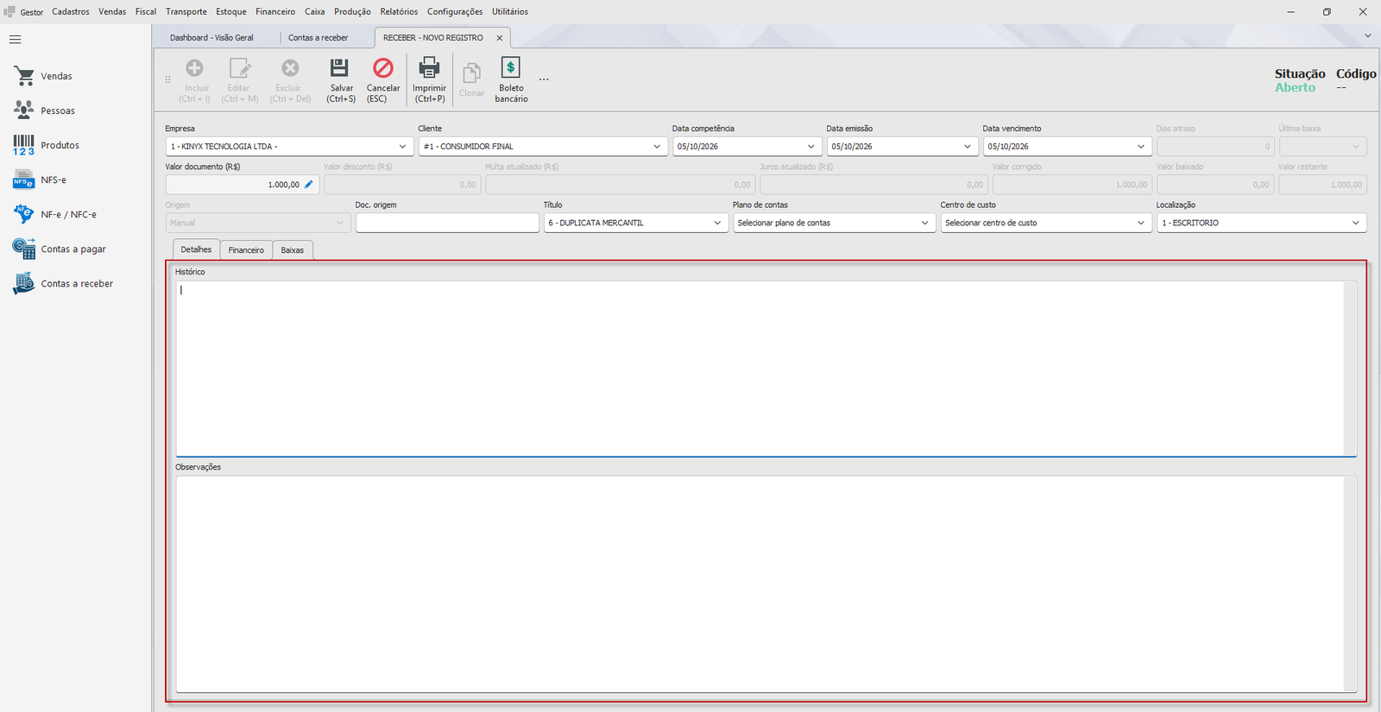Open the Data competência date picker
Image resolution: width=1381 pixels, height=712 pixels.
click(x=810, y=147)
